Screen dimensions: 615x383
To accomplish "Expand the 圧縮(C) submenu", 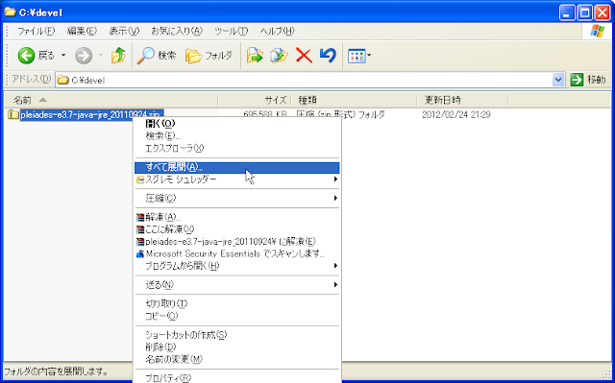I will coord(237,198).
